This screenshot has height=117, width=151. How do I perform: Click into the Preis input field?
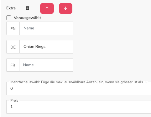tap(79, 107)
